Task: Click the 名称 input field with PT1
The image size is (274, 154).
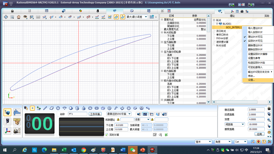Action: pos(78,114)
